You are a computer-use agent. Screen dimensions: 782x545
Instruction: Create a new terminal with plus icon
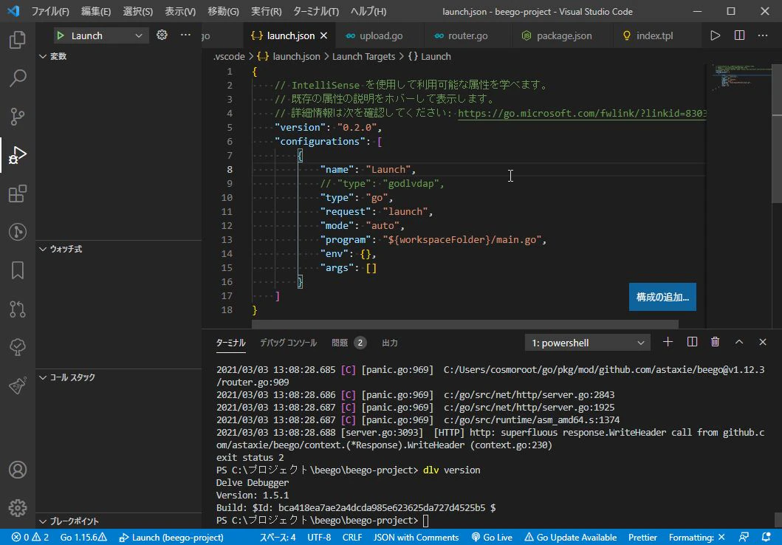[668, 342]
